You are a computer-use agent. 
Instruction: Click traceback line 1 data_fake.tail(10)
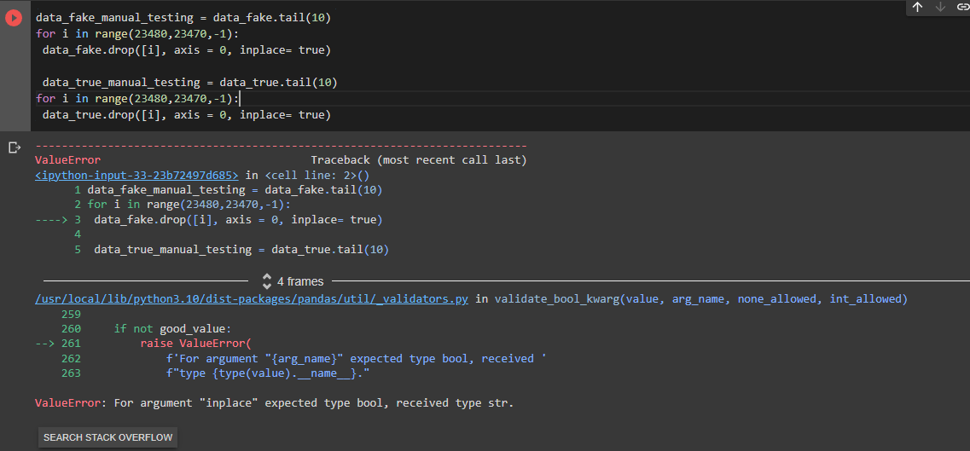[x=235, y=190]
